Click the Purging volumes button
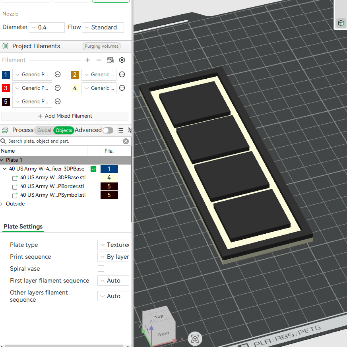 tap(102, 46)
